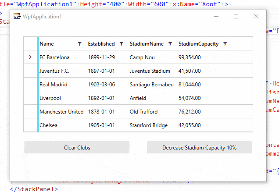Click the WpfApplication1 title bar text
Screen dimensions: 279x192
pos(42,17)
